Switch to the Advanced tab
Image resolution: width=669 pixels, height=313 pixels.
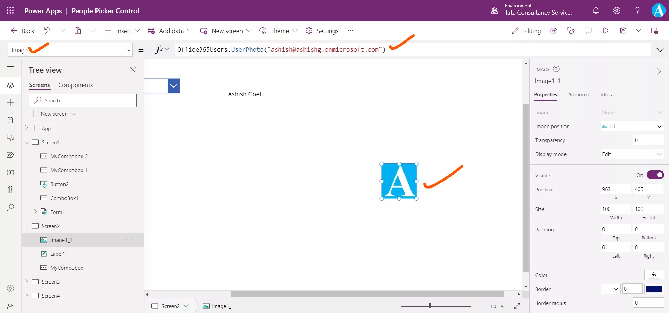[x=578, y=94]
